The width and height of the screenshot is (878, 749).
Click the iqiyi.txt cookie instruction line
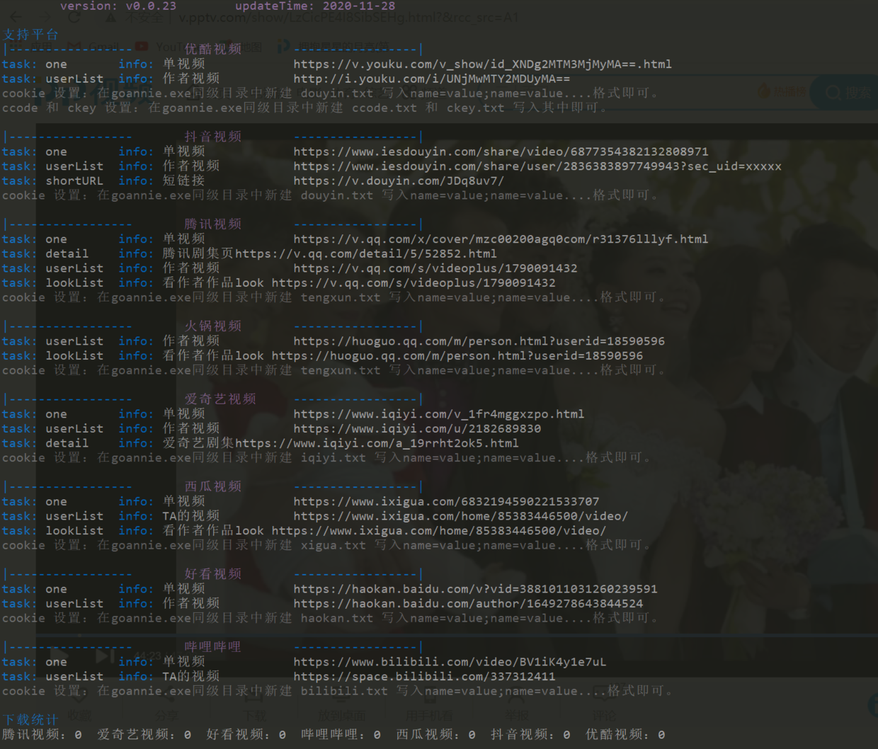tap(326, 458)
